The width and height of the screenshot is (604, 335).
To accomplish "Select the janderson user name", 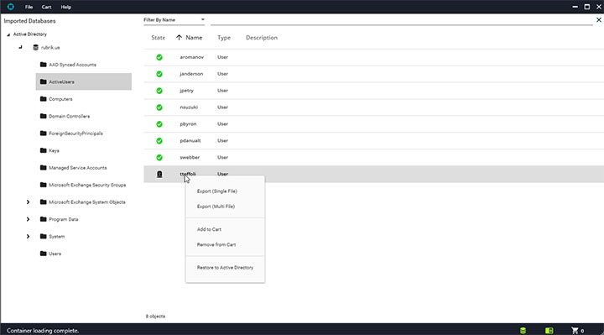I will coord(191,74).
